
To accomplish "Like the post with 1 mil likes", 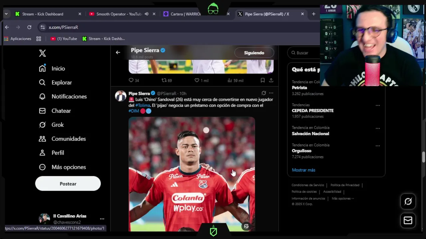I will (x=201, y=80).
